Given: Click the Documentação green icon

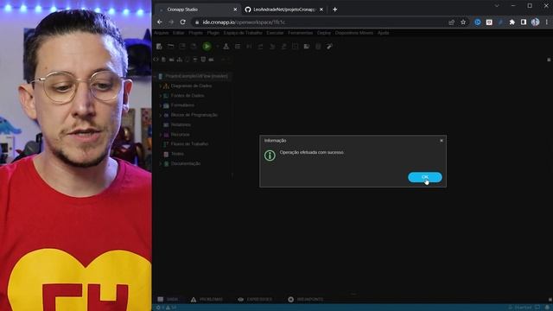Looking at the screenshot, I should click(166, 163).
